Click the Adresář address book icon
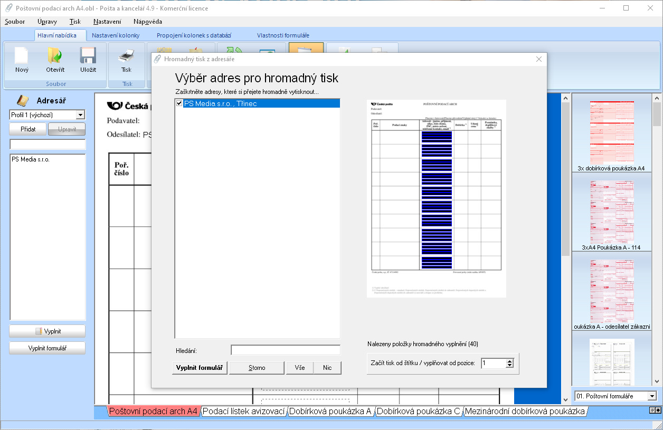The height and width of the screenshot is (430, 663). [x=22, y=100]
